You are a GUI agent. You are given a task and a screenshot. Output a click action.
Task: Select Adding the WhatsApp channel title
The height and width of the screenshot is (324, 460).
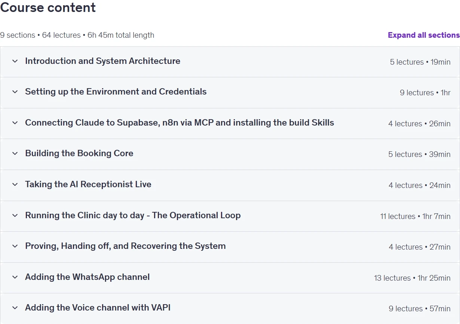(87, 277)
